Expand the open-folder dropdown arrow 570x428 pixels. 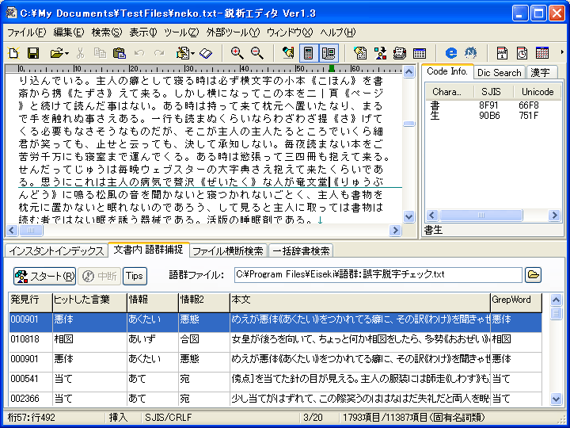66,54
